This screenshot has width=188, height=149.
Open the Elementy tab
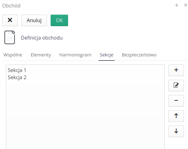pyautogui.click(x=41, y=55)
